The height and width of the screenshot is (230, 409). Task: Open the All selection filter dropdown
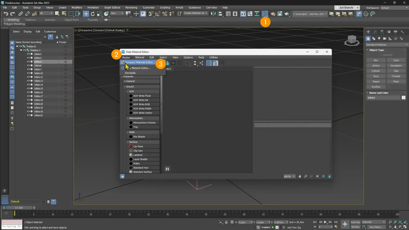point(46,13)
